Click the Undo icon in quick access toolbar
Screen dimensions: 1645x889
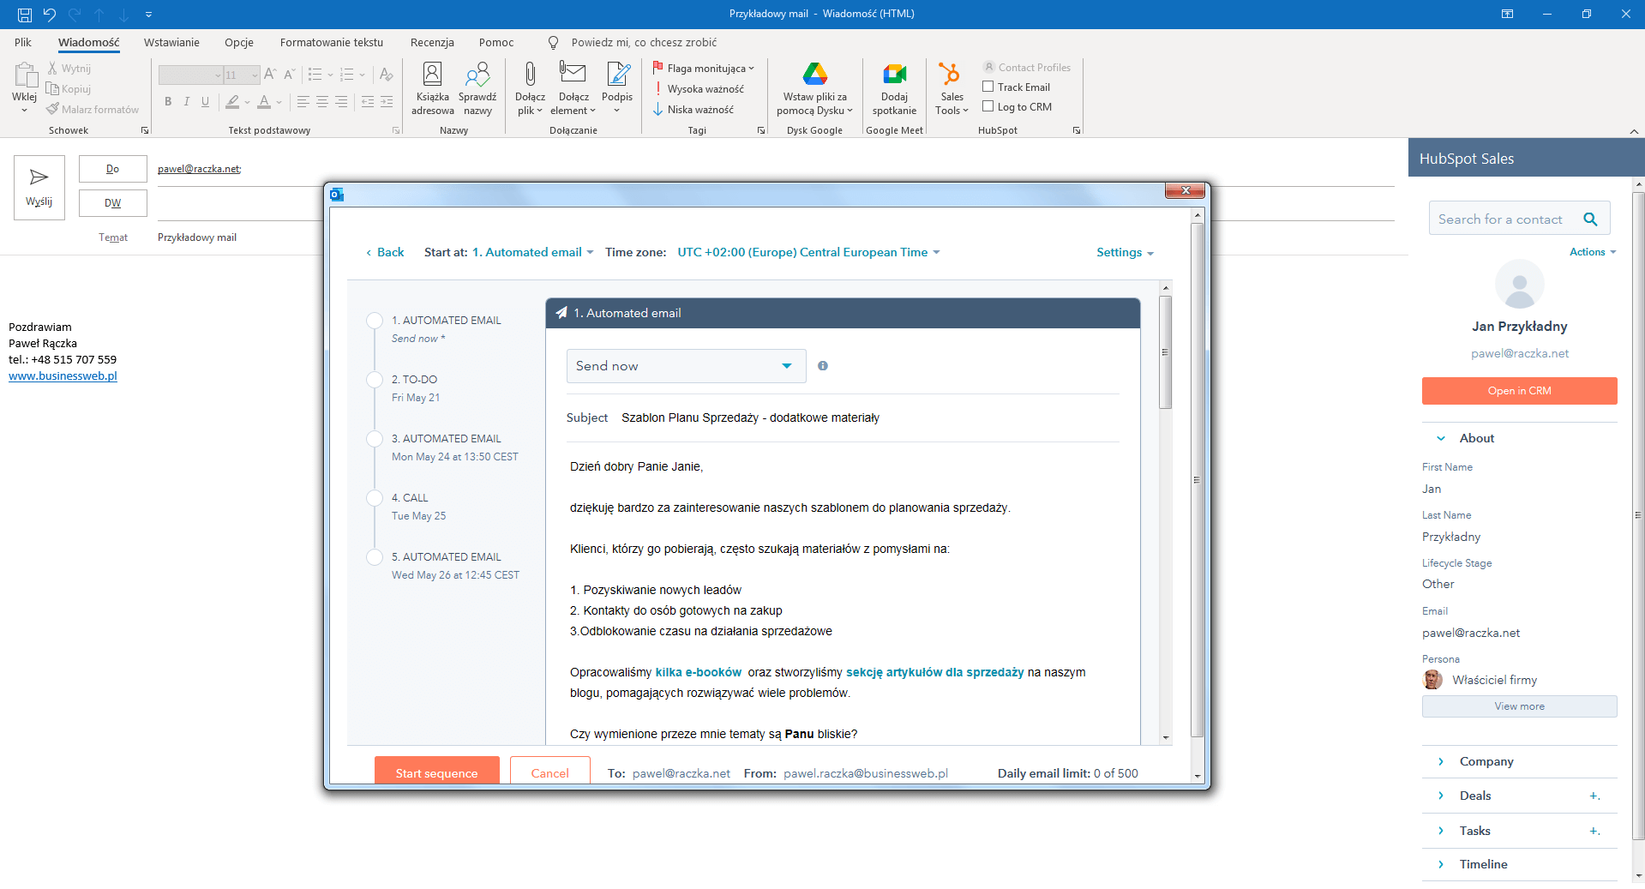click(x=50, y=14)
